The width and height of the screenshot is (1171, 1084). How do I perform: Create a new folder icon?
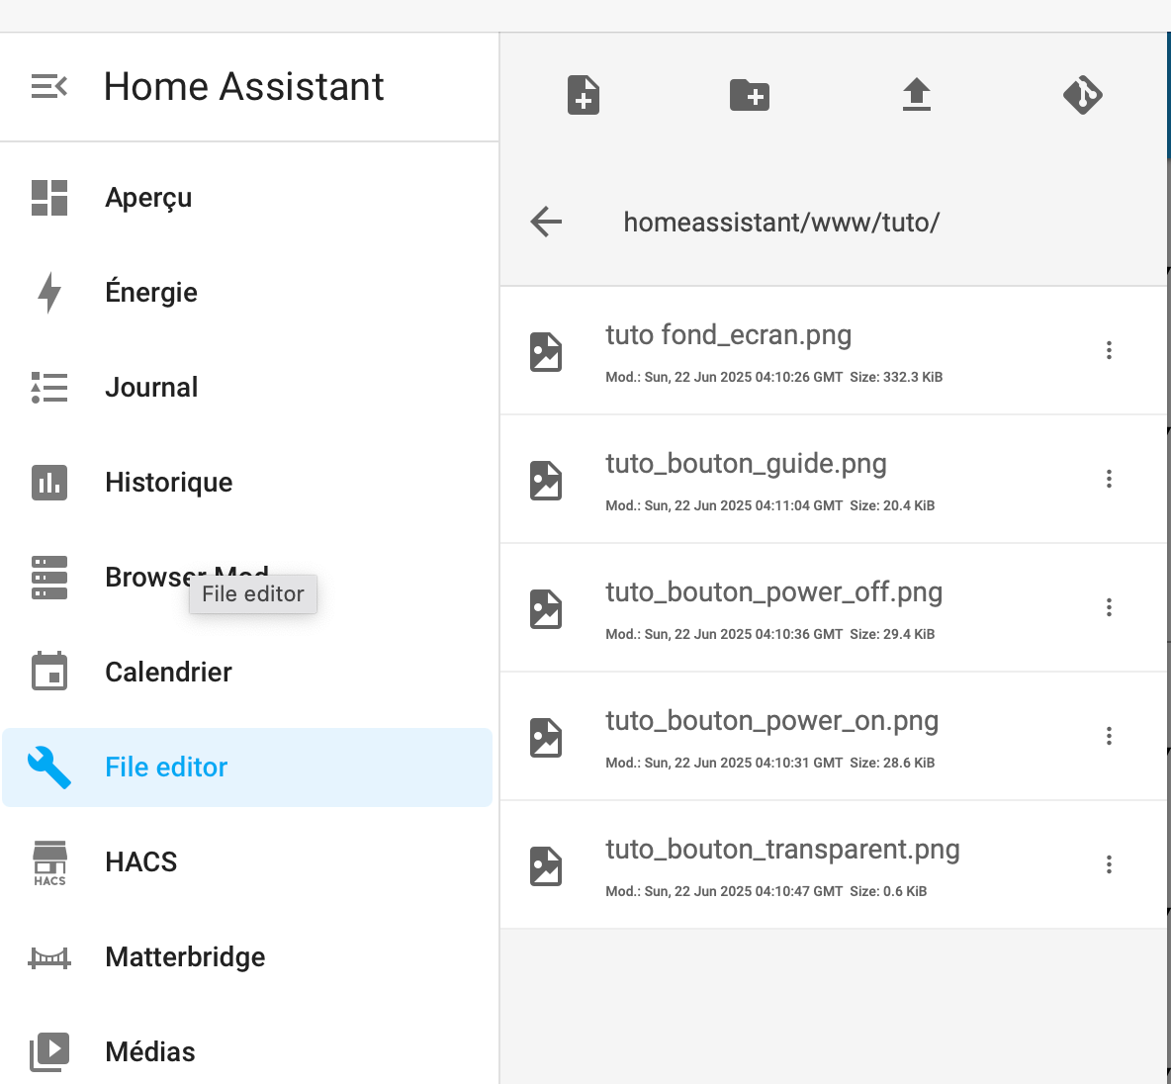point(749,95)
